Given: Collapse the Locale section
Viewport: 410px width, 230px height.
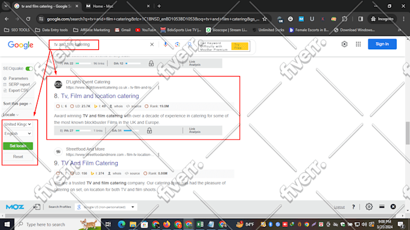Looking at the screenshot, I should 11,114.
